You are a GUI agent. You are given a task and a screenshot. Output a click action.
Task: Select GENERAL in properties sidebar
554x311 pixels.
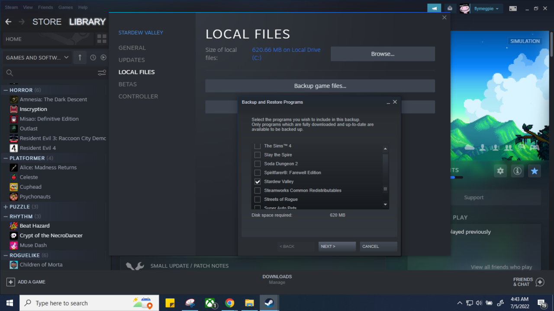click(132, 48)
